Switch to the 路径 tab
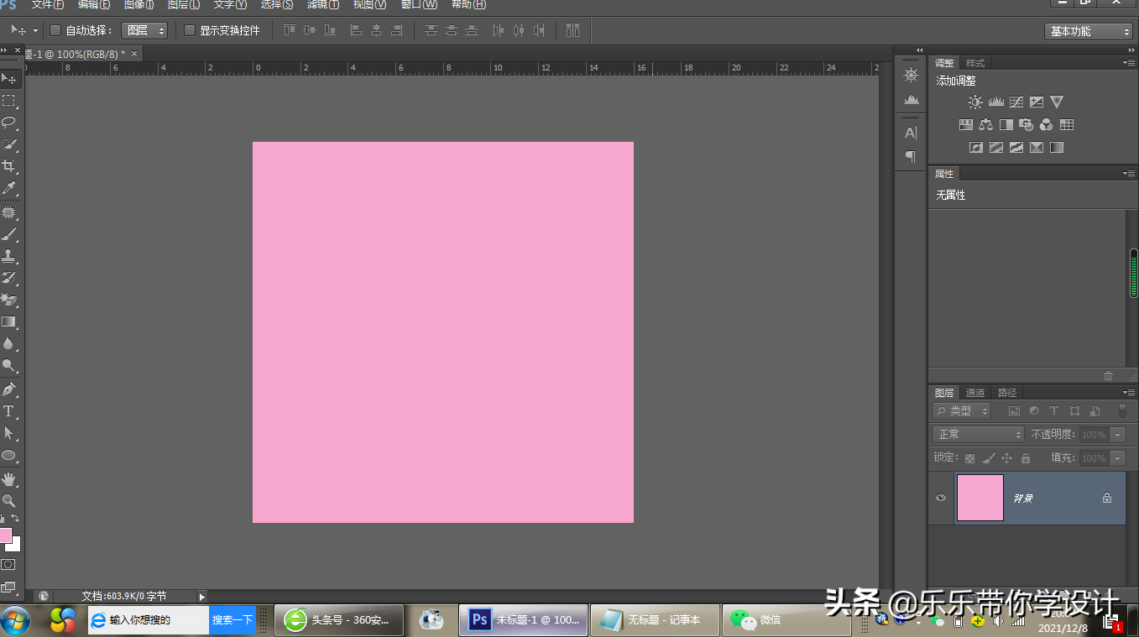1139x637 pixels. point(1007,393)
